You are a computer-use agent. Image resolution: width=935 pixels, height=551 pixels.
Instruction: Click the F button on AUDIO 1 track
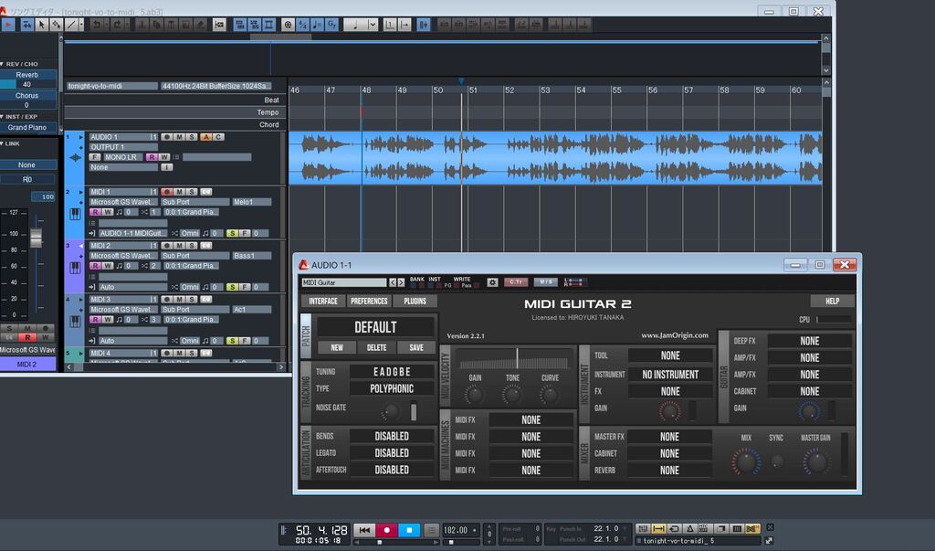point(95,157)
